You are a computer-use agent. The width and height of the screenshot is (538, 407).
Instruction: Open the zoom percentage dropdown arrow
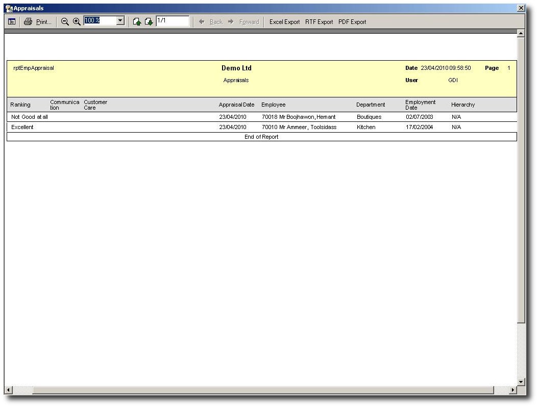coord(120,21)
